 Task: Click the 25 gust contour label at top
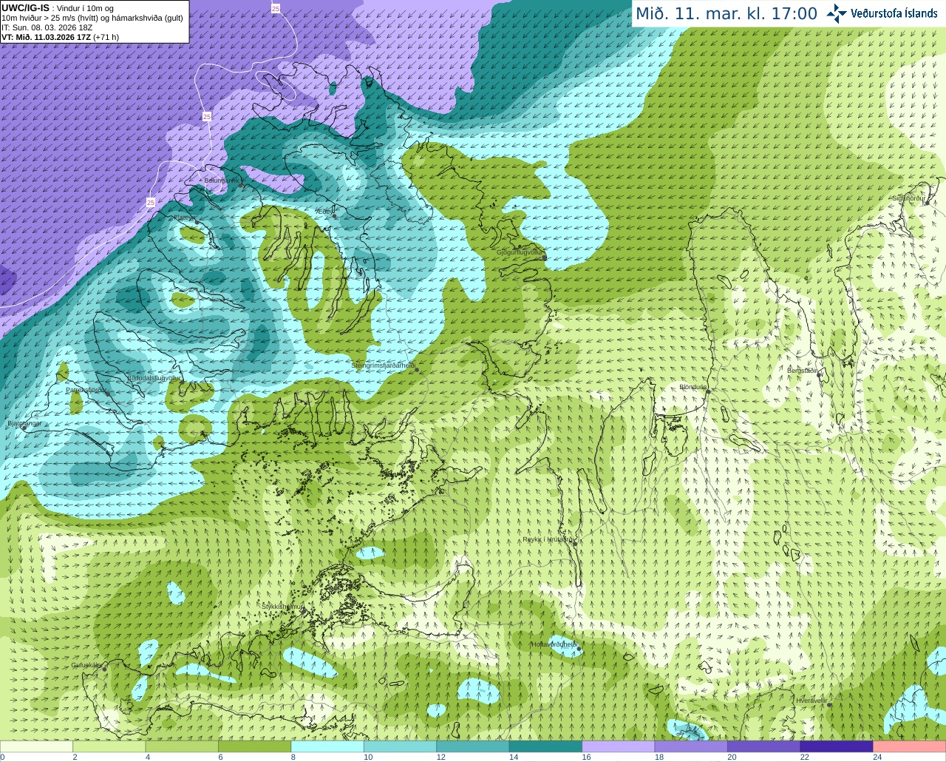[x=276, y=8]
